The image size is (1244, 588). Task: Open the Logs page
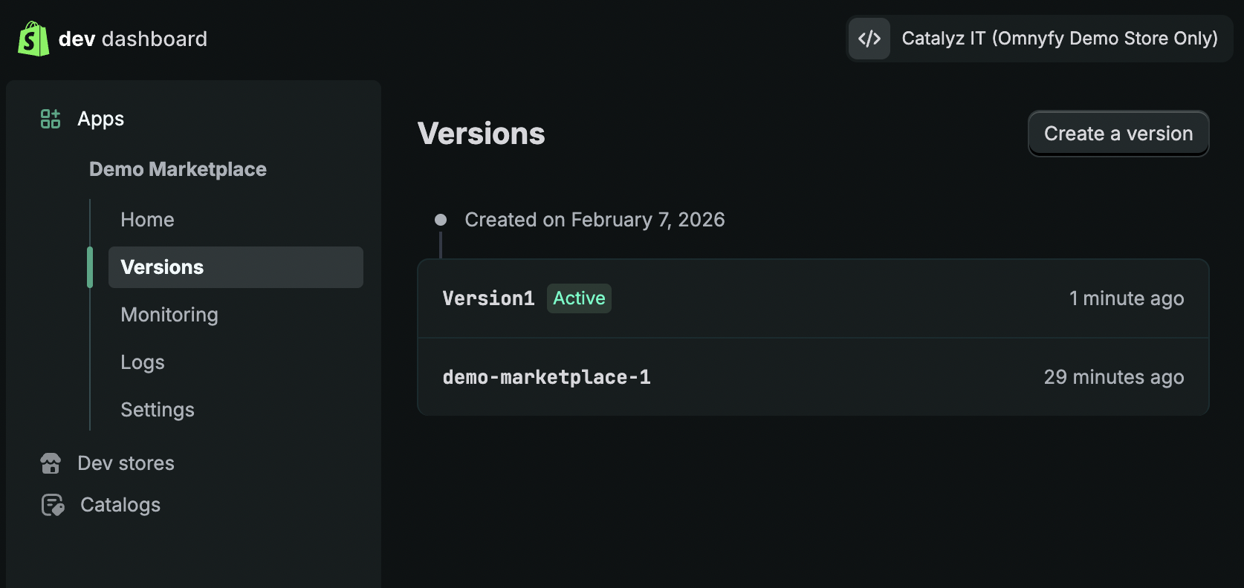143,362
